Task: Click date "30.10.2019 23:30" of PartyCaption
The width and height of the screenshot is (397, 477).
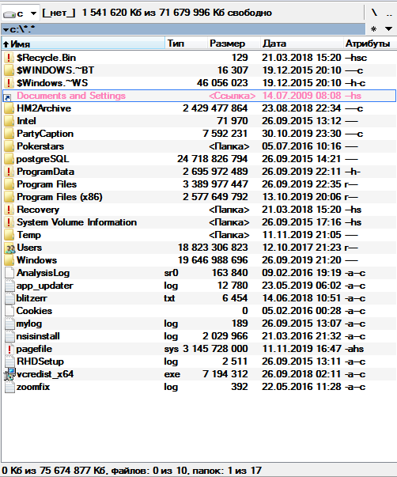Action: coord(301,134)
